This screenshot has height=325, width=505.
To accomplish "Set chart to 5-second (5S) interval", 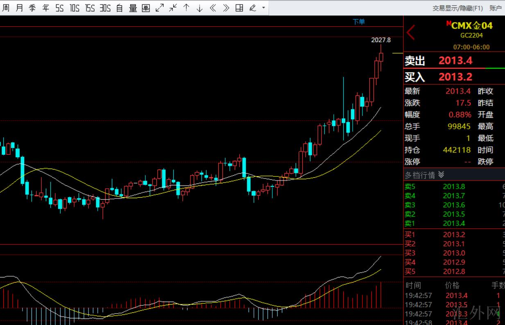I will 60,8.
